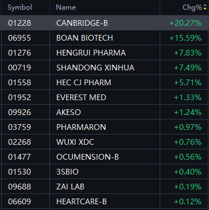Select HENGRUI PHARMA in the list
The width and height of the screenshot is (209, 210).
coord(104,53)
